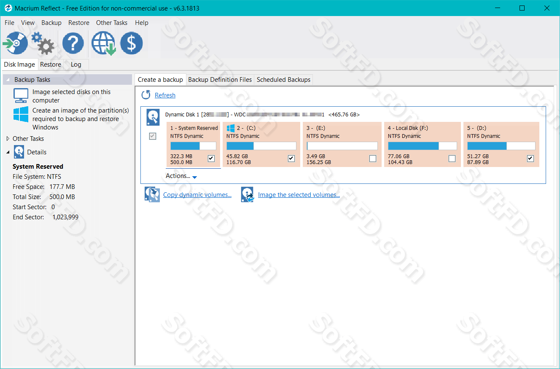This screenshot has height=369, width=560.
Task: Expand the Other Tasks section
Action: (8, 138)
